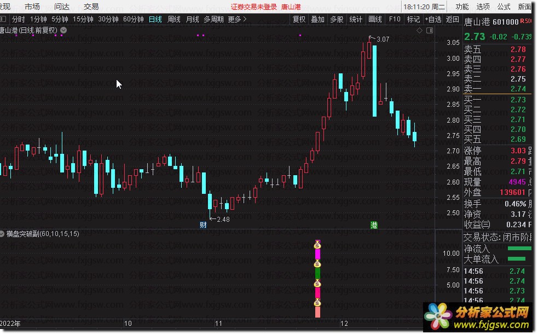Image resolution: width=538 pixels, height=334 pixels.
Task: Select the 日线 daily chart tab
Action: point(155,19)
